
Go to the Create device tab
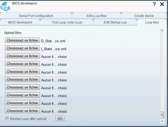[144, 16]
